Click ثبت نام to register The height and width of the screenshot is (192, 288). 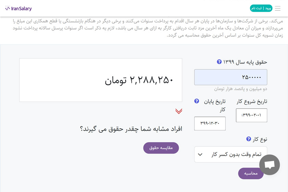pyautogui.click(x=256, y=8)
